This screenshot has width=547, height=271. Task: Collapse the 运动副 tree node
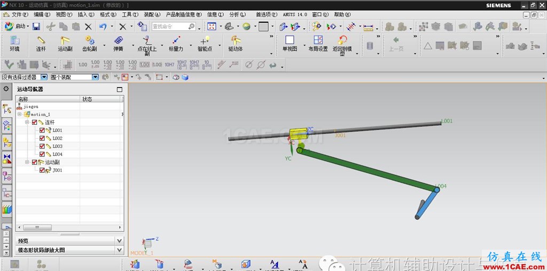click(27, 162)
